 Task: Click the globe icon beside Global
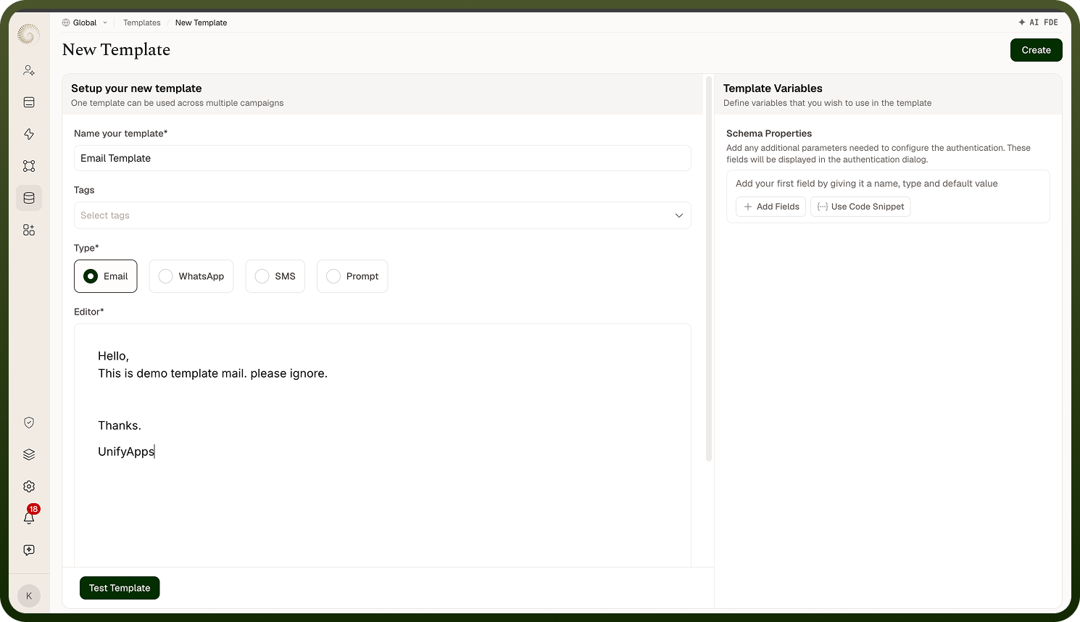pos(66,22)
